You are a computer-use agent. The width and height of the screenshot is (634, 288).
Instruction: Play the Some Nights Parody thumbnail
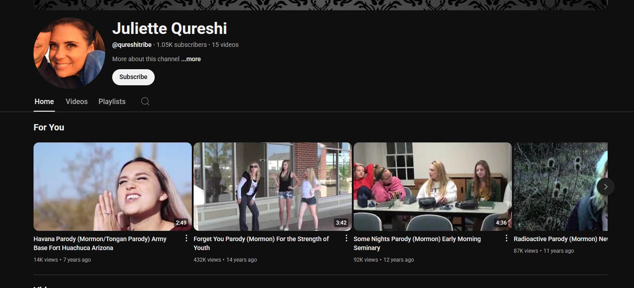(433, 187)
